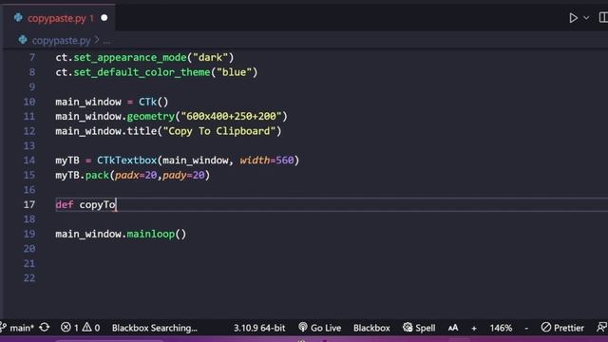Click the CTkTextbox class name
This screenshot has width=608, height=342.
click(x=126, y=161)
